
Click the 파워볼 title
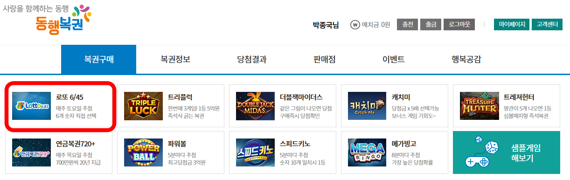coord(177,144)
